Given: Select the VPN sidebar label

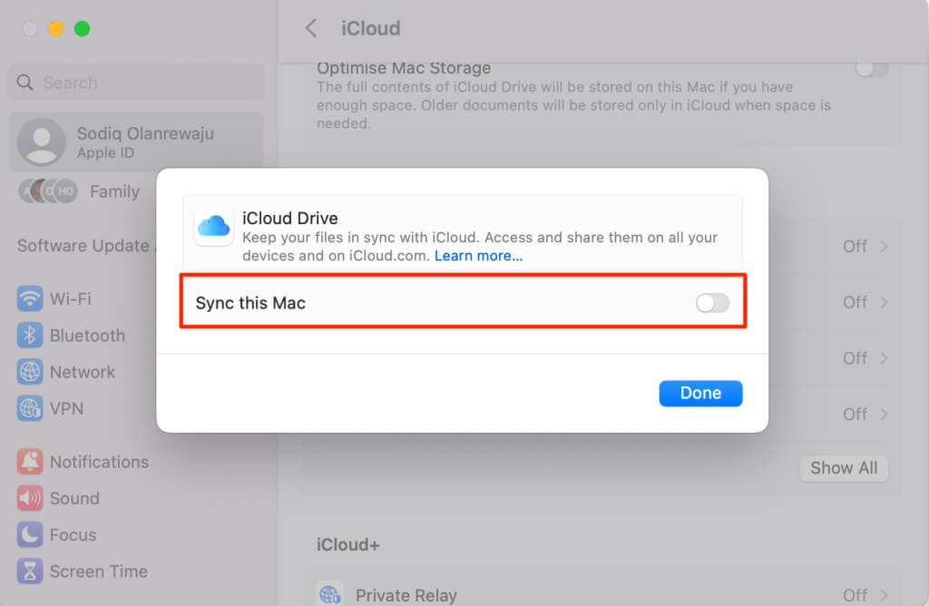Looking at the screenshot, I should 66,409.
